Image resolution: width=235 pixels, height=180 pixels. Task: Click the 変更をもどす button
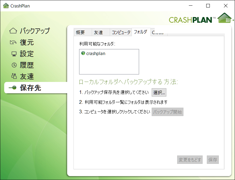tap(190, 160)
